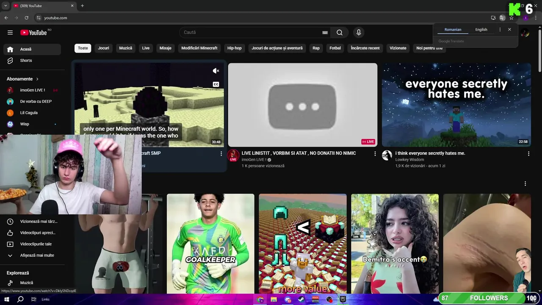542x305 pixels.
Task: Open options menu for Minecraft SMP video
Action: 221,154
